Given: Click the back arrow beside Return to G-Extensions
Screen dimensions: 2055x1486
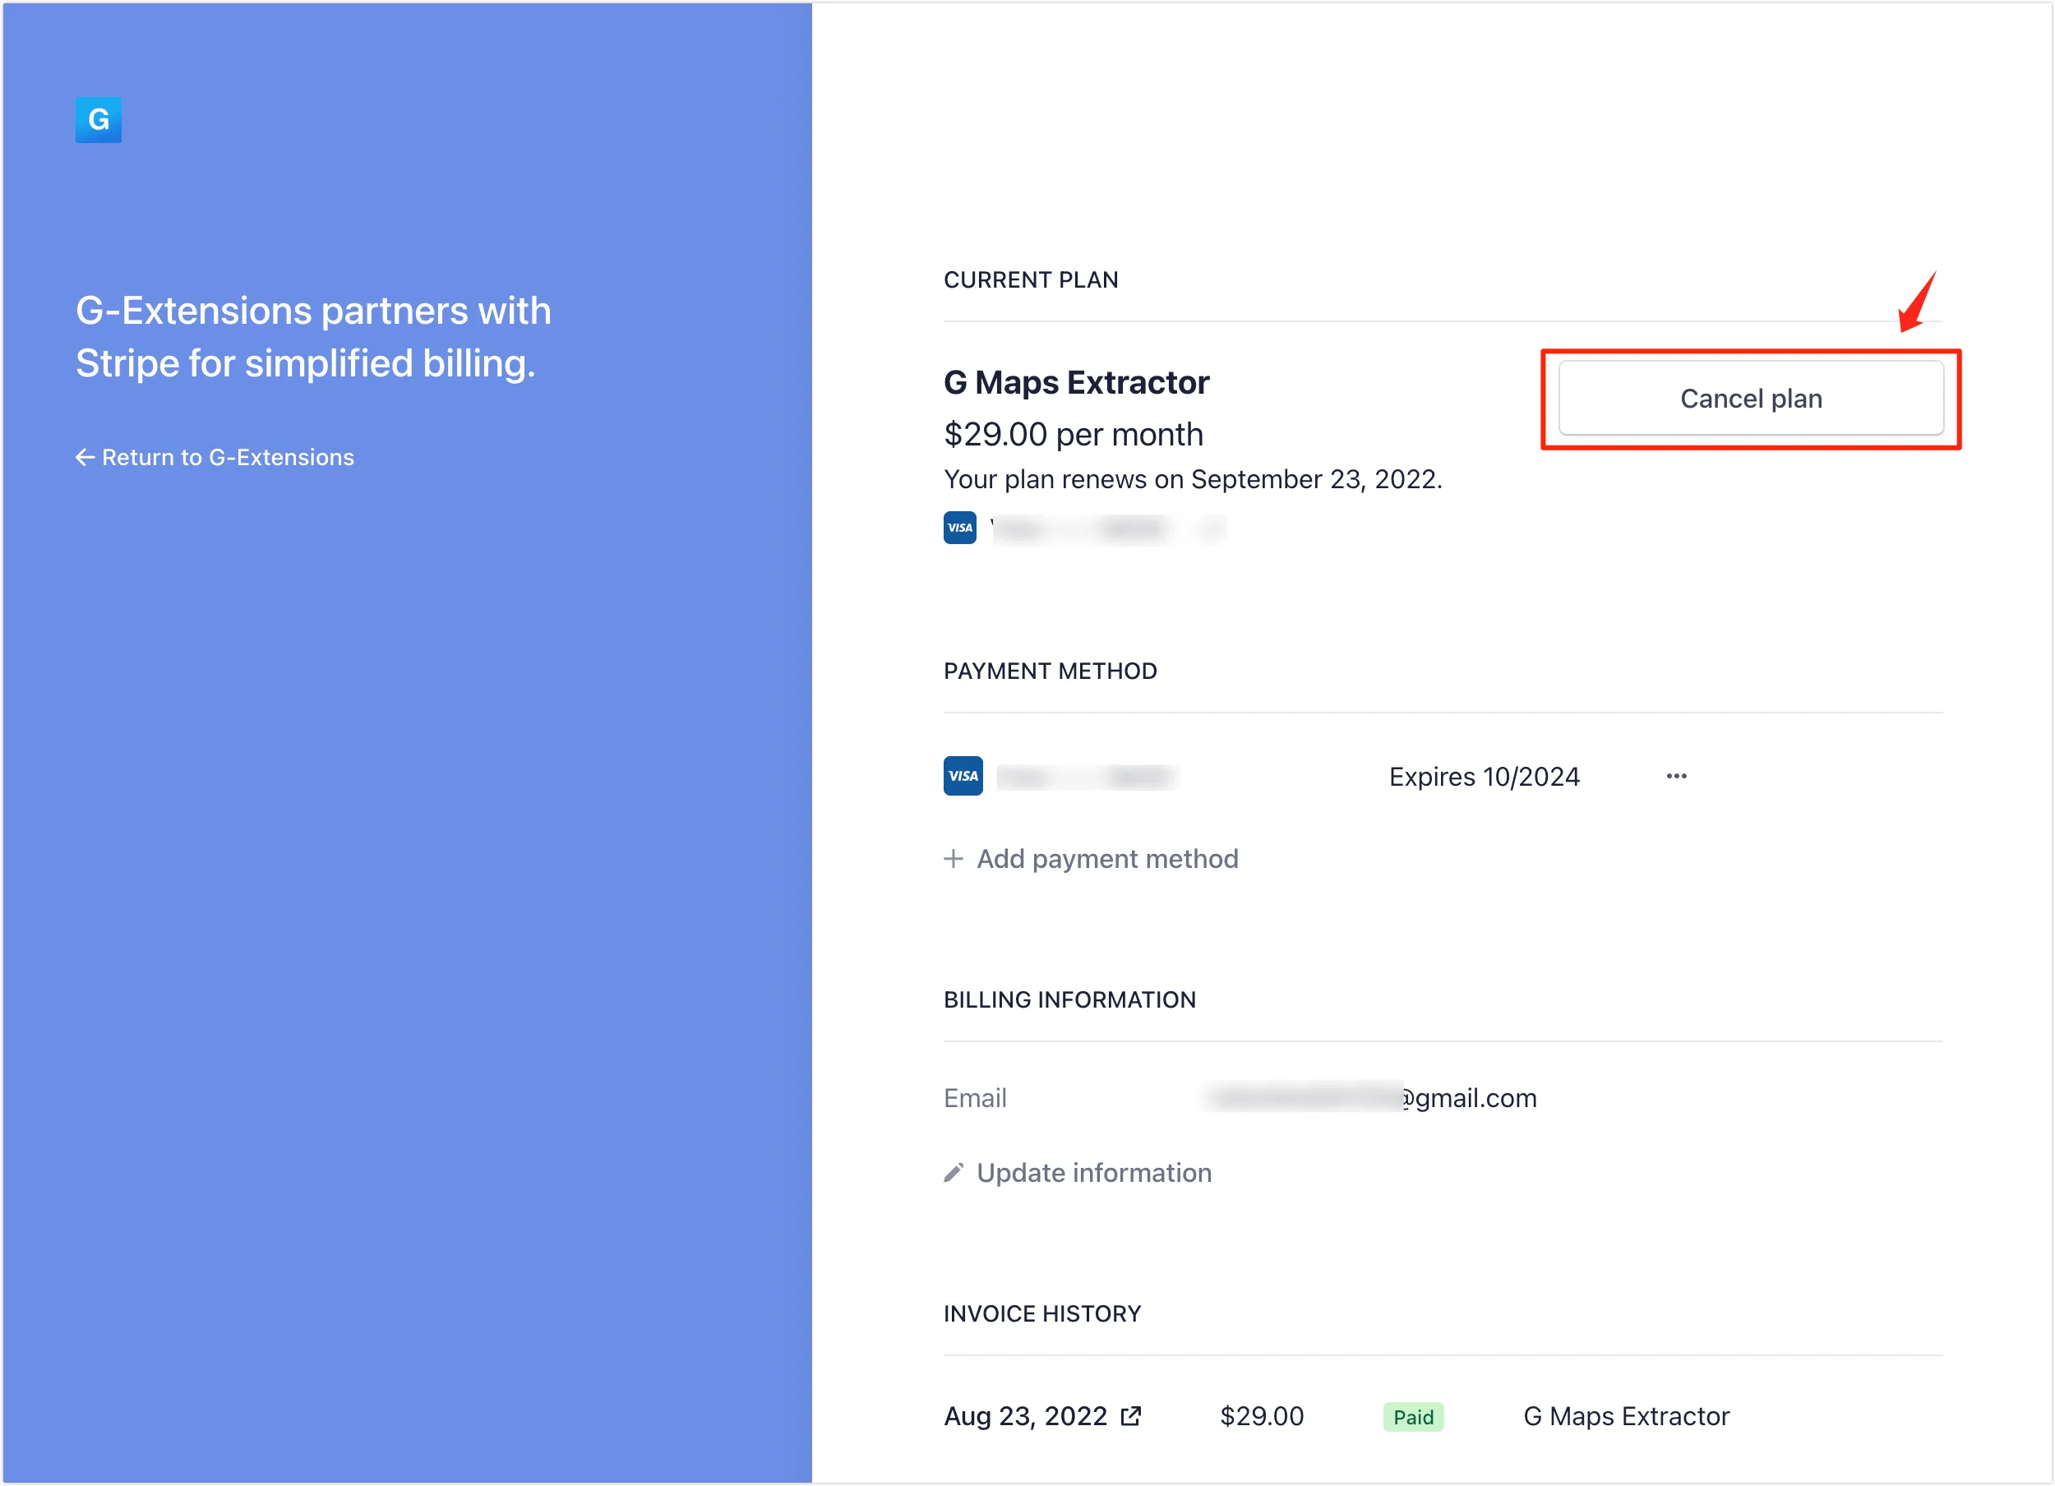Looking at the screenshot, I should point(85,458).
